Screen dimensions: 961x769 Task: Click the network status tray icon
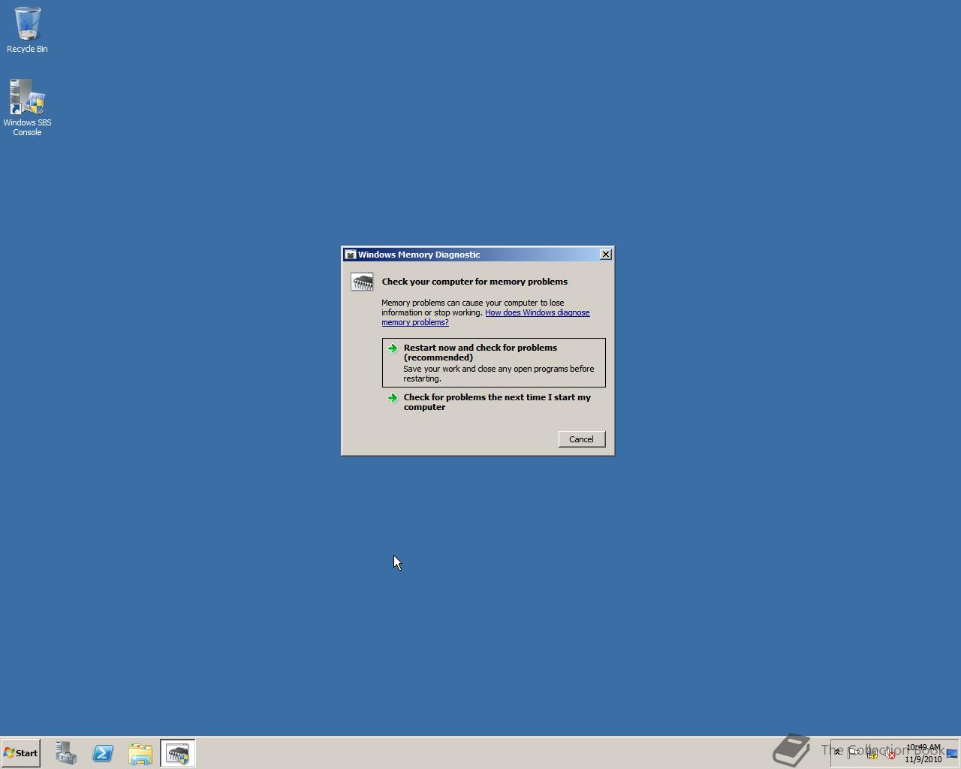pos(872,753)
